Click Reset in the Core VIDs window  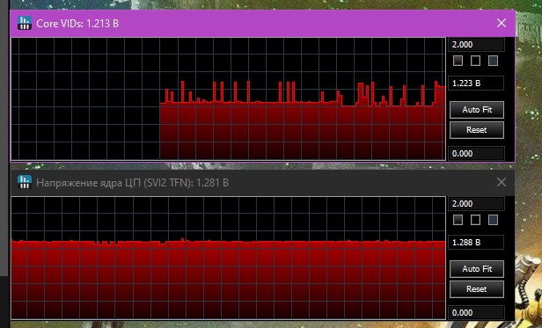coord(477,130)
